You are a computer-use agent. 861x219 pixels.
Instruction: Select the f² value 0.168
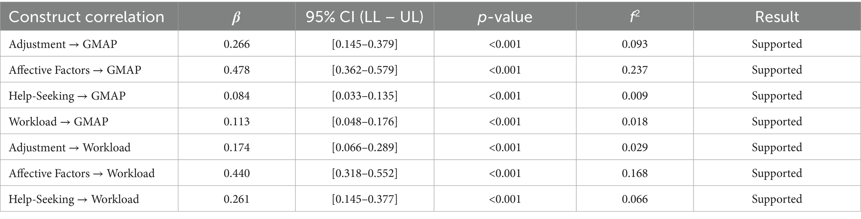(x=635, y=173)
